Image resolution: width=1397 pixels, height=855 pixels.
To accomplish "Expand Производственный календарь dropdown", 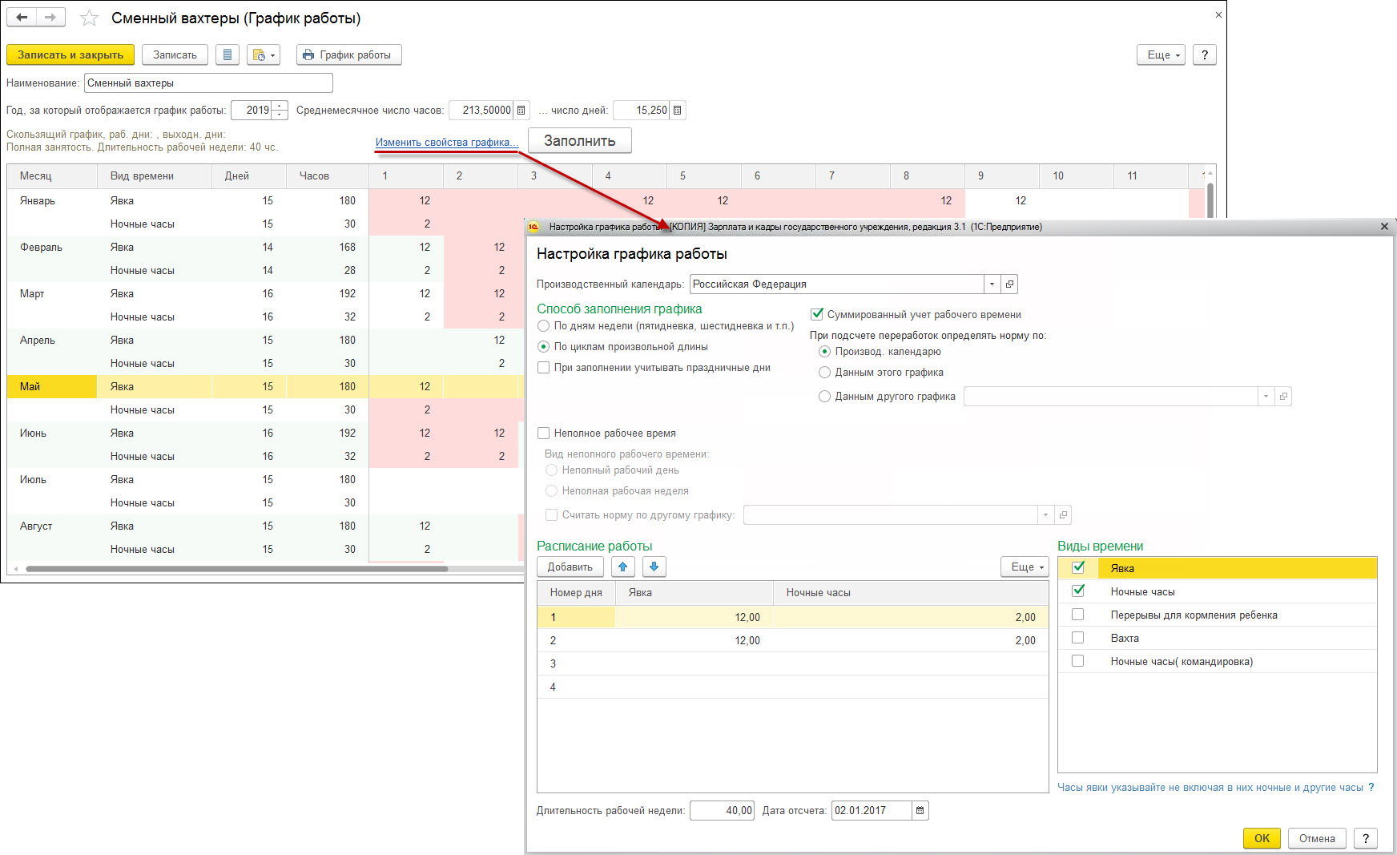I will pyautogui.click(x=992, y=284).
